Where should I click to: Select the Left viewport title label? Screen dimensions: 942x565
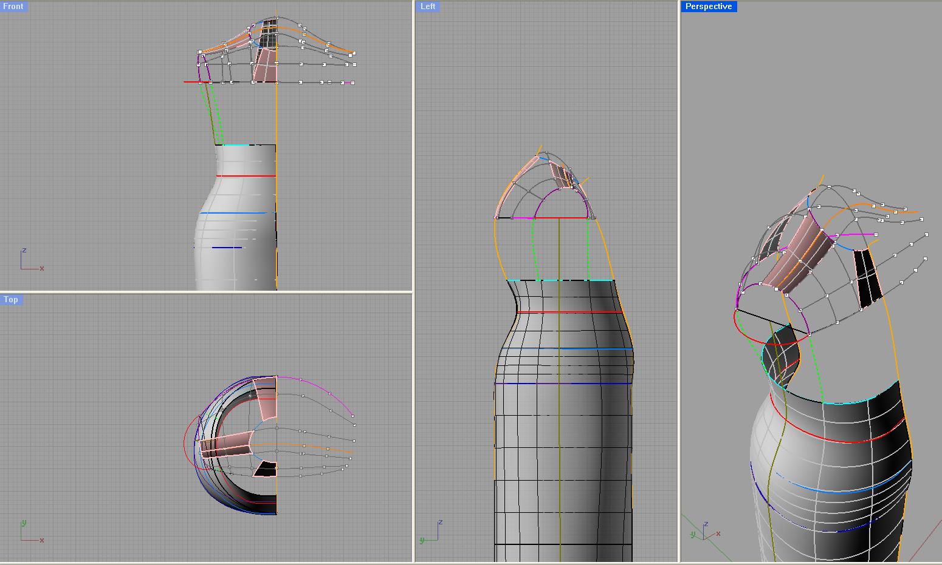[428, 7]
